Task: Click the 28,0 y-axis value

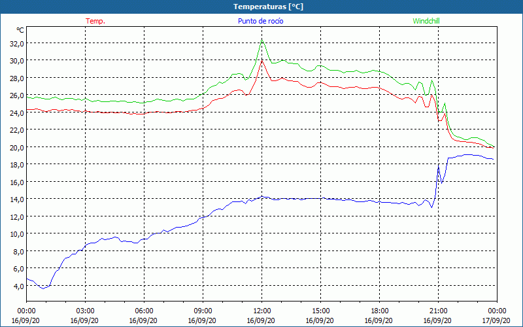Action: (17, 78)
